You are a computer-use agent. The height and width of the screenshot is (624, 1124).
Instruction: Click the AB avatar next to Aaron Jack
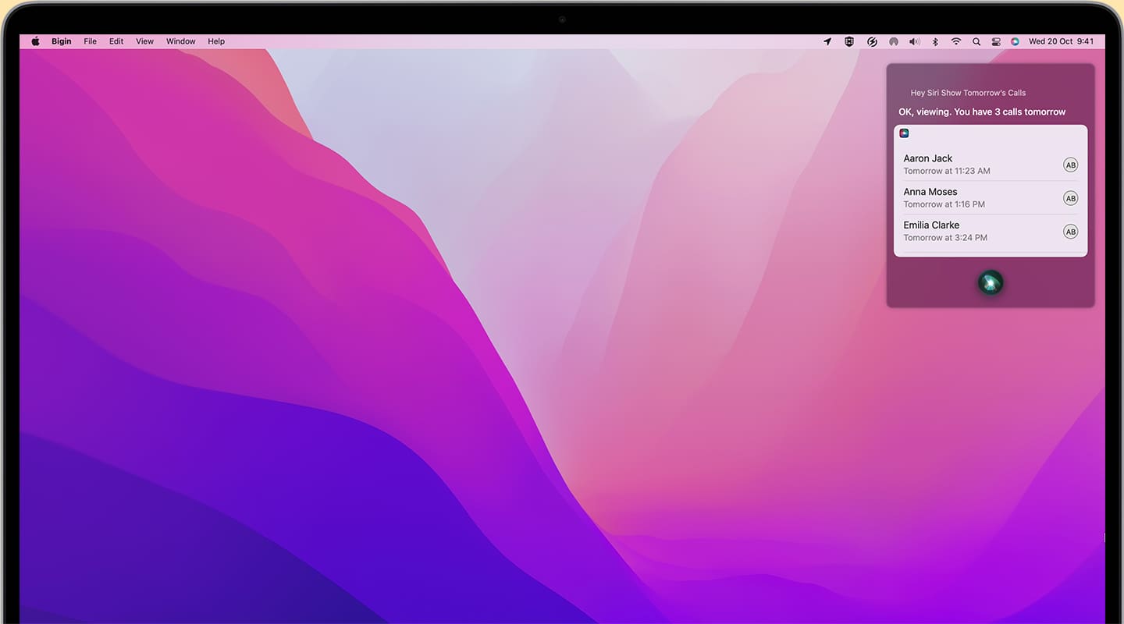click(1070, 165)
